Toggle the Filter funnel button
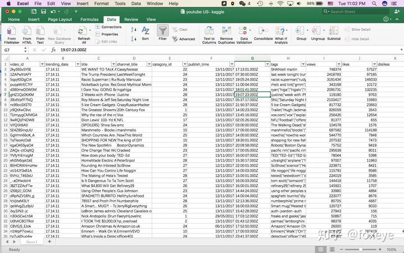Image resolution: width=404 pixels, height=253 pixels. click(x=163, y=33)
